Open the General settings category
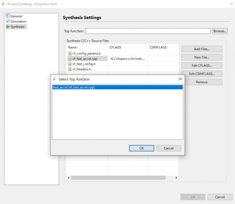The width and height of the screenshot is (235, 204). 16,16
